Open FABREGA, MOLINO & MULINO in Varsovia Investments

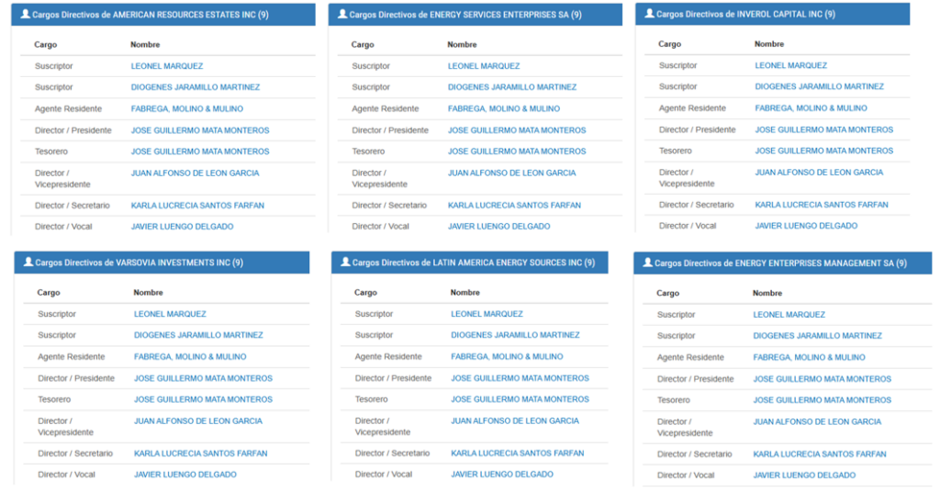190,356
